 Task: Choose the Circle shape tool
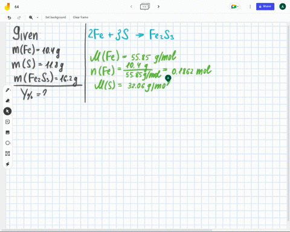coord(7,143)
